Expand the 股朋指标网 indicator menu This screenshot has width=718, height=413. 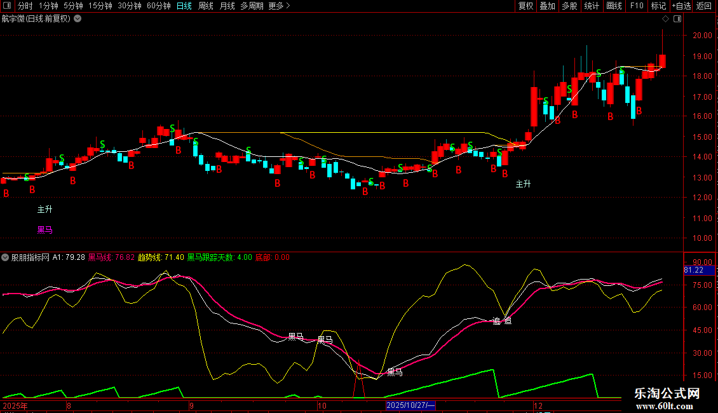[x=5, y=257]
